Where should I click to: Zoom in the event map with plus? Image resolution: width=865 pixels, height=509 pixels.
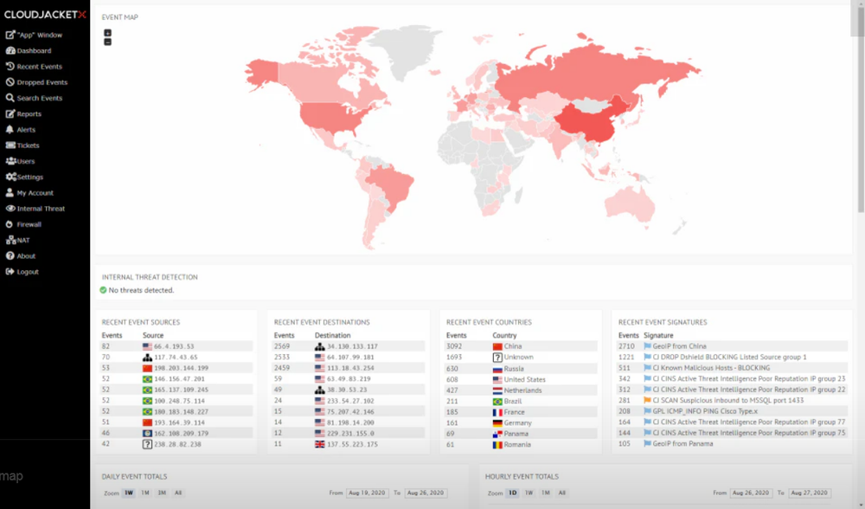click(107, 33)
